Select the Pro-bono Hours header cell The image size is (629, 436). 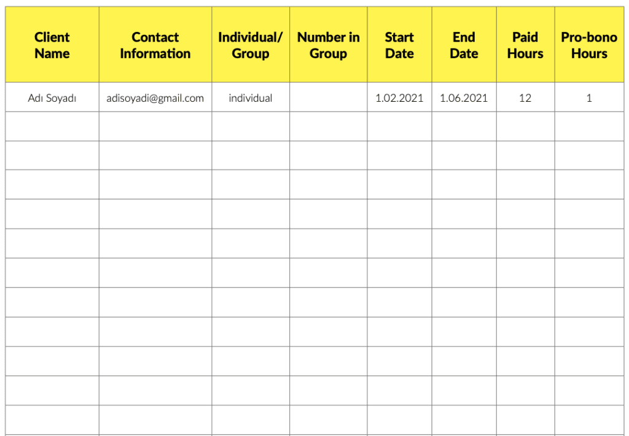[x=589, y=45]
